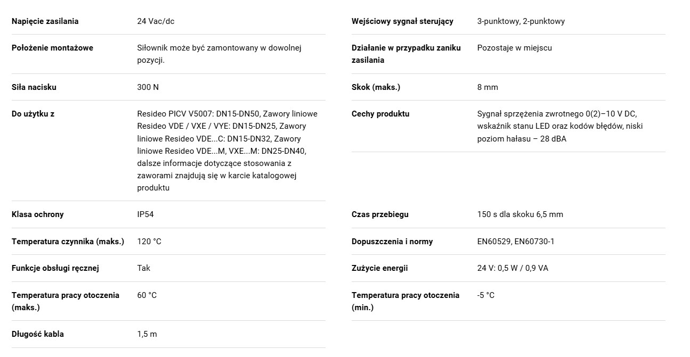Click the "Funkcje obsługi ręcznej" label

coord(55,268)
